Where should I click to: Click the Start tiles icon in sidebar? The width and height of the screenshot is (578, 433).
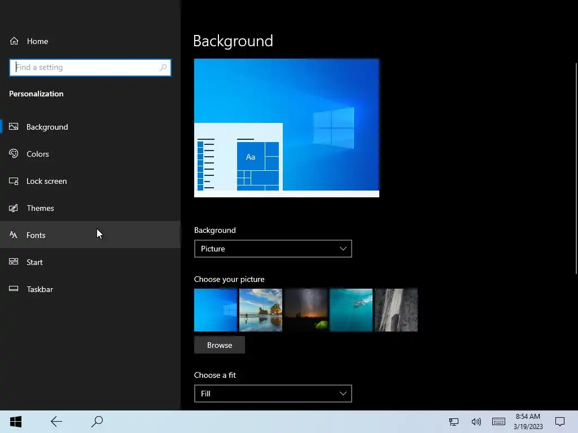[x=14, y=262]
